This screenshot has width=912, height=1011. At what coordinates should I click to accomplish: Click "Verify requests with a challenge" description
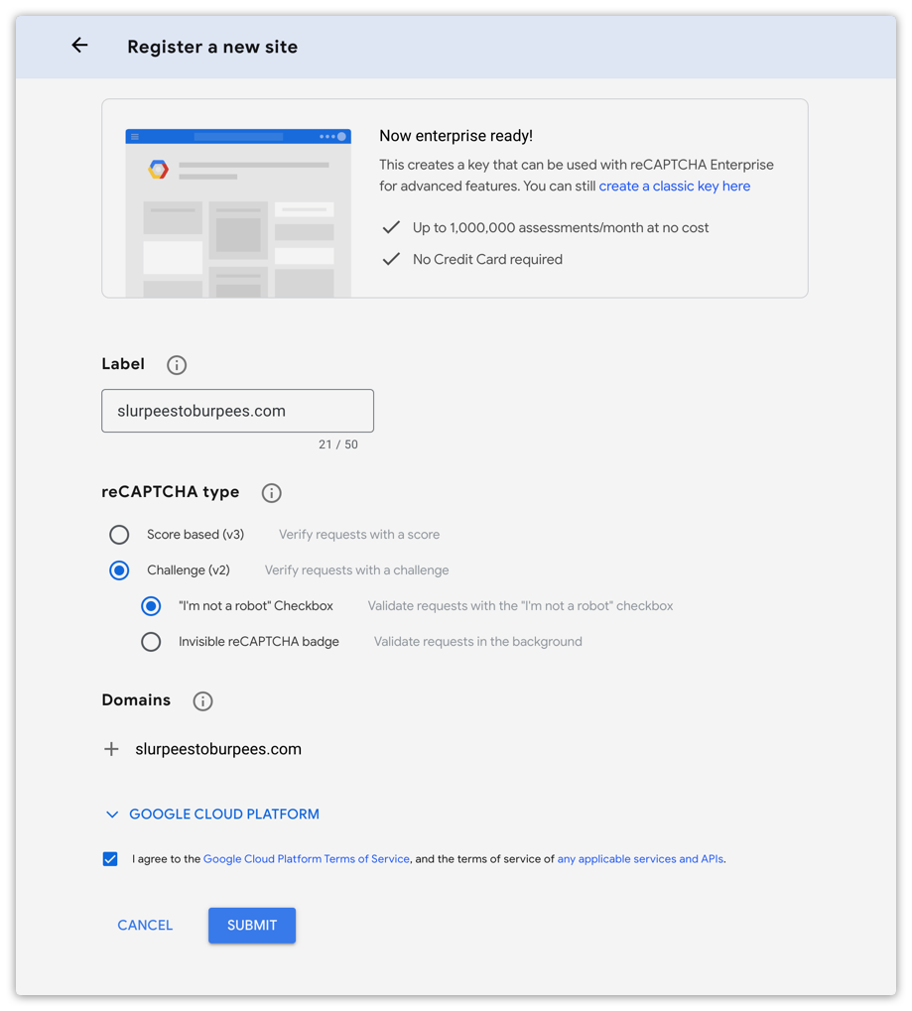pos(356,570)
